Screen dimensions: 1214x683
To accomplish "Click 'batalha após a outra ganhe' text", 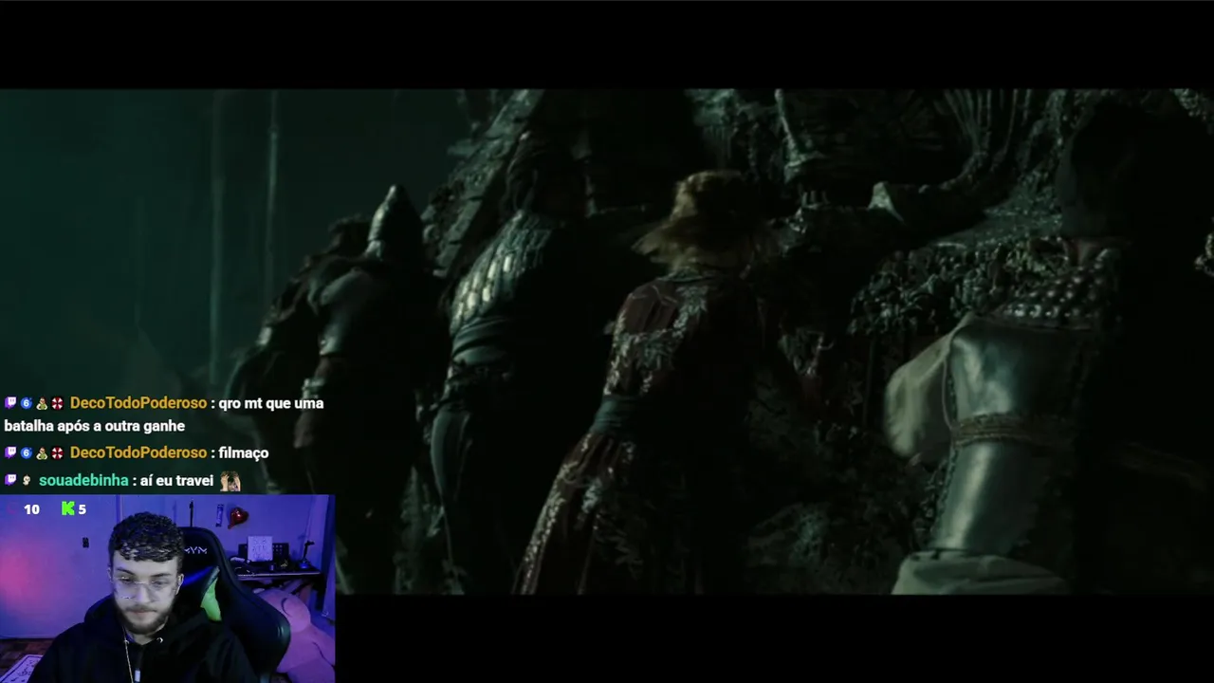I will click(x=94, y=427).
